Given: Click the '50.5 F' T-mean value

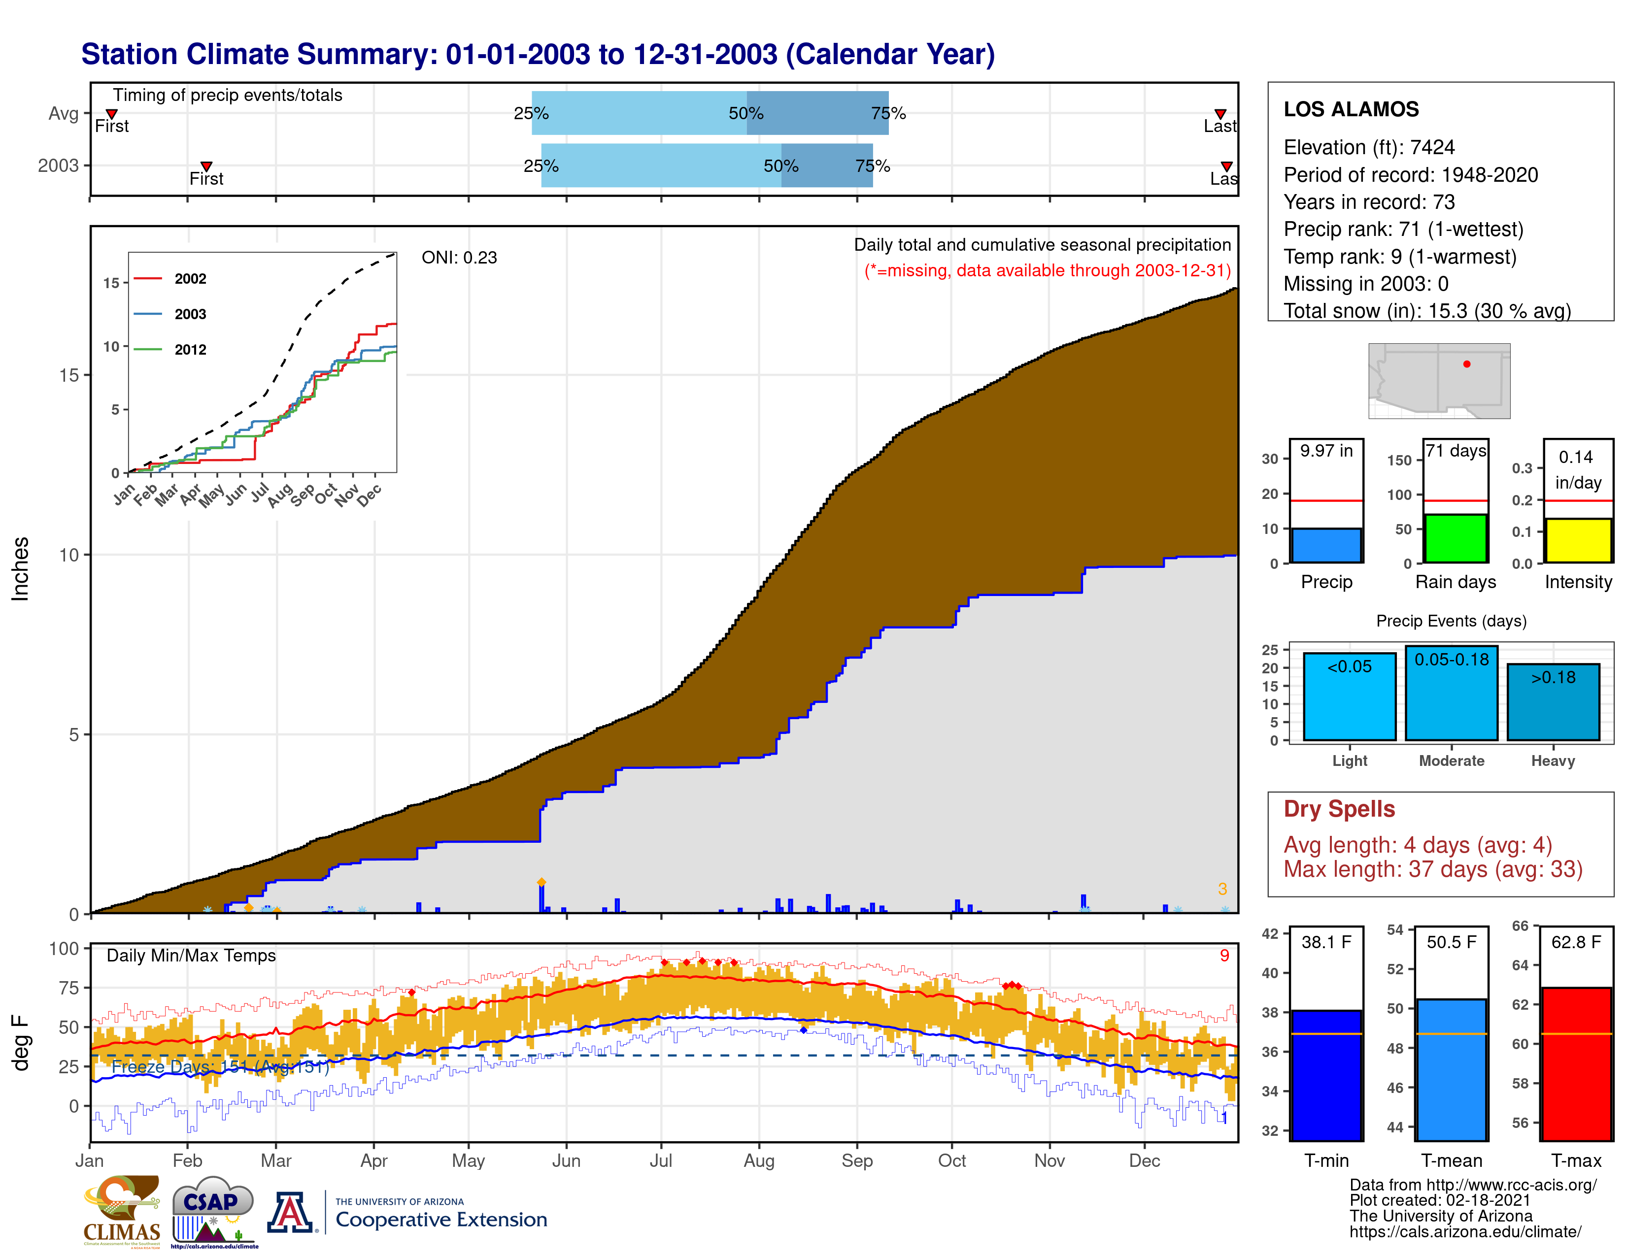Looking at the screenshot, I should pyautogui.click(x=1452, y=942).
